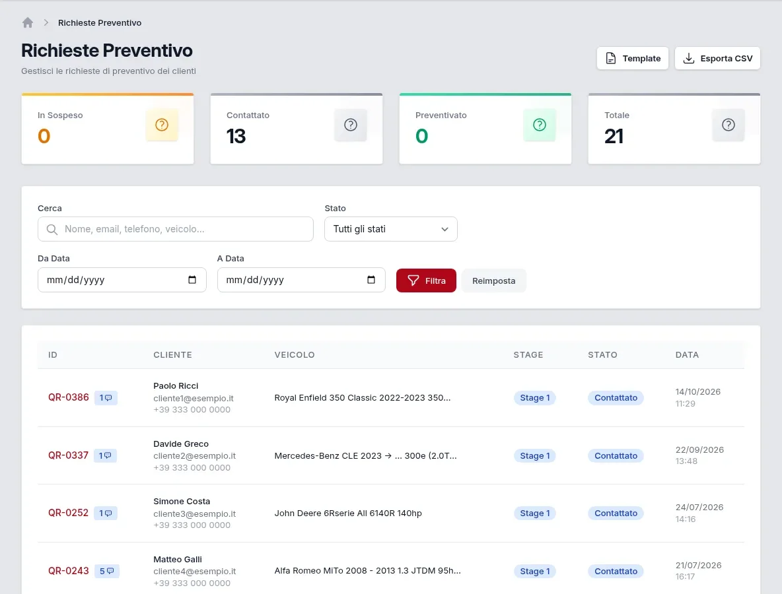Open comments badge for QR-0252
The image size is (782, 594).
[105, 513]
